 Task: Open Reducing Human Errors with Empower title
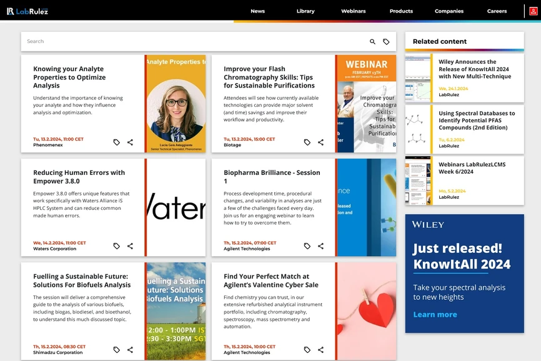(x=79, y=177)
